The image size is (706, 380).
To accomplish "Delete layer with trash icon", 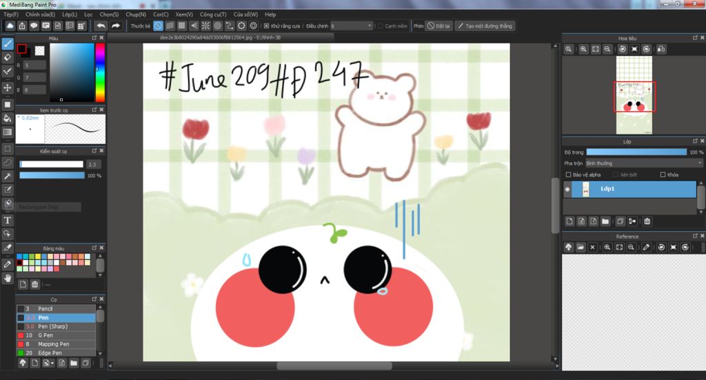I will click(647, 221).
